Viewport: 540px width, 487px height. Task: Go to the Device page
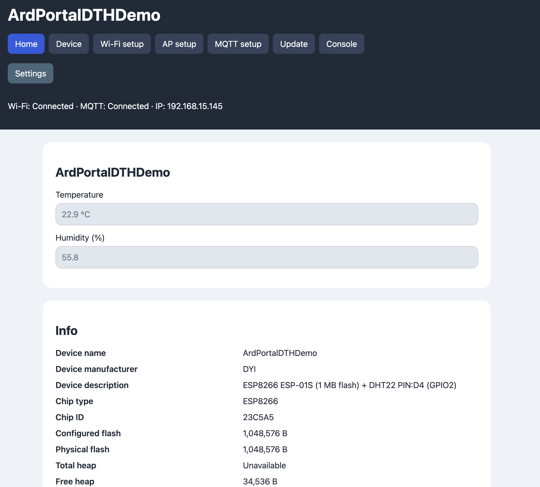click(x=69, y=44)
